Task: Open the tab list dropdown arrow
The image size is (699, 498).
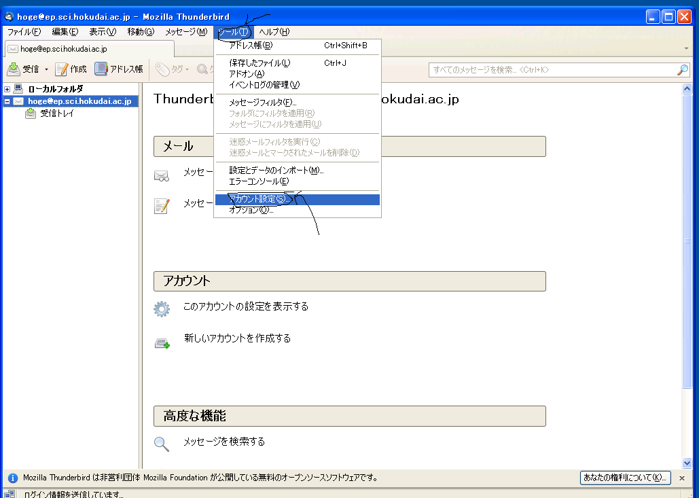Action: [686, 49]
